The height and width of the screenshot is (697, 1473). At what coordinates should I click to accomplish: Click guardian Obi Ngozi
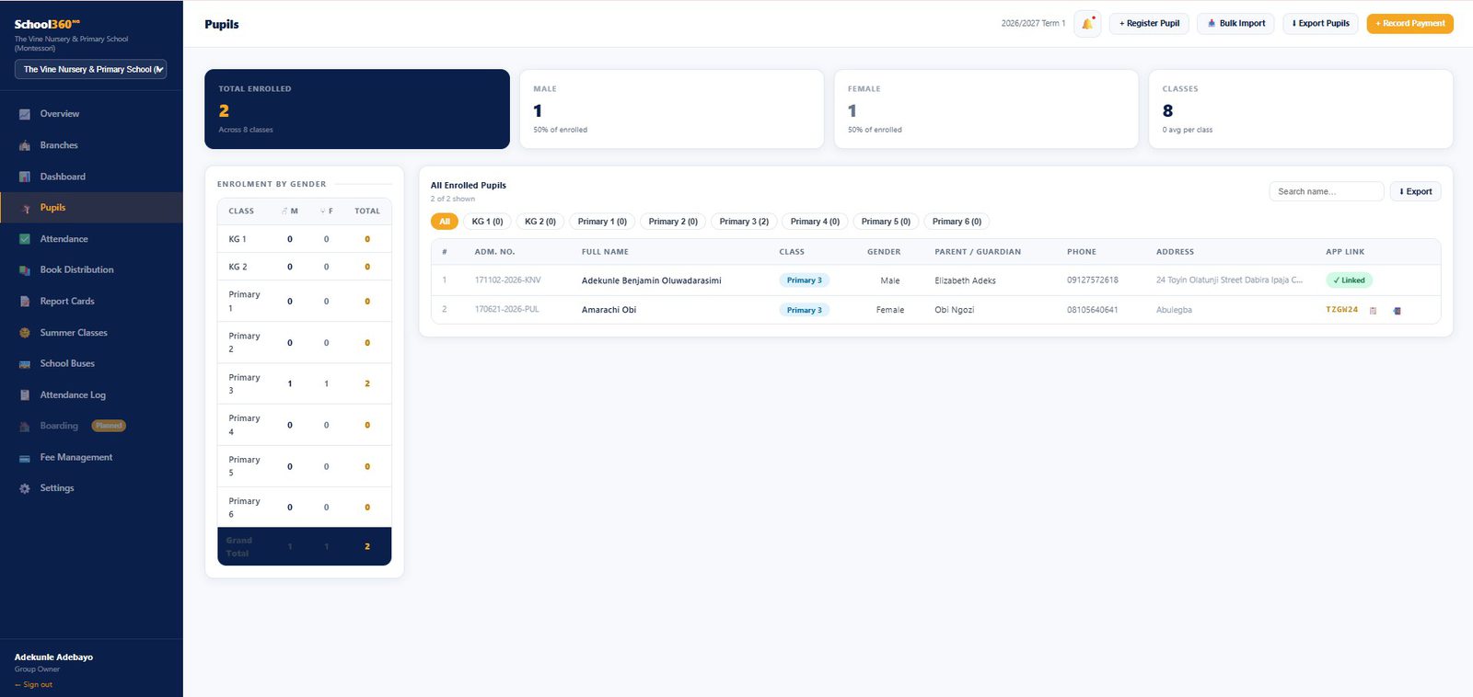(954, 310)
